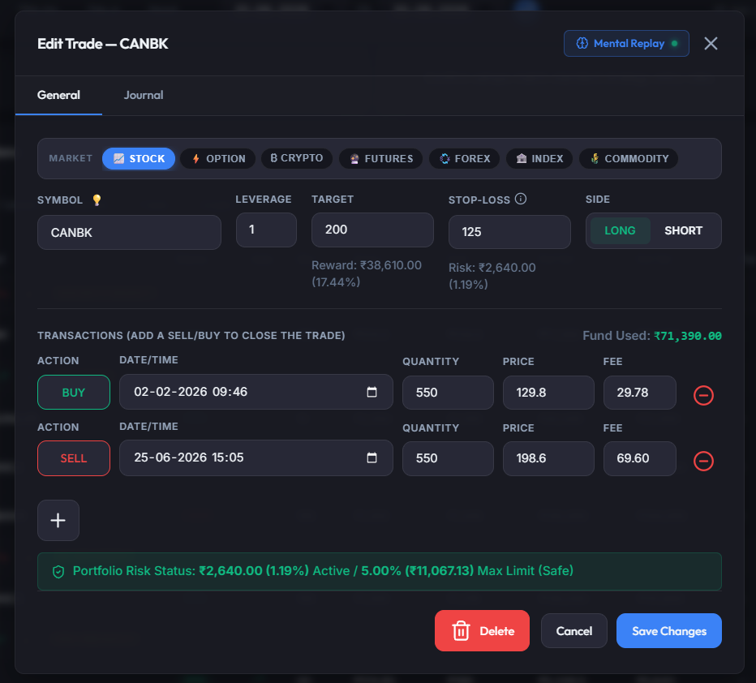Switch to the Journal tab

144,95
